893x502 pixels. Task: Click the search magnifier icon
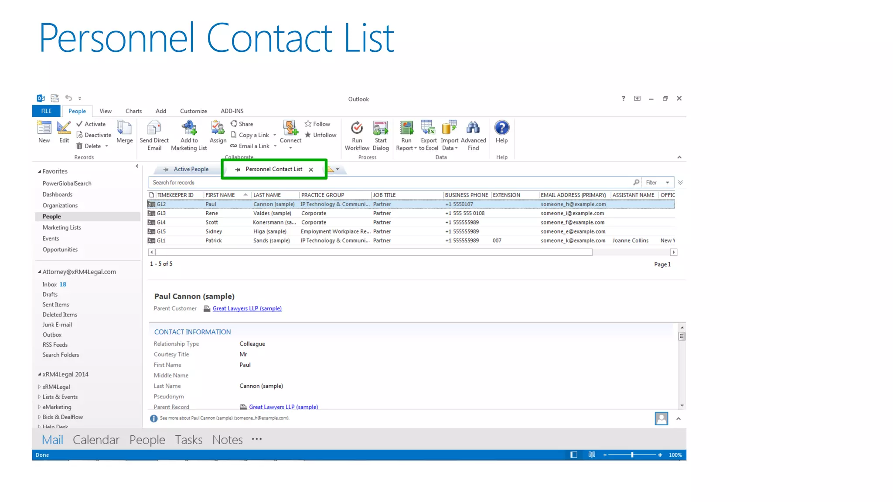point(636,182)
